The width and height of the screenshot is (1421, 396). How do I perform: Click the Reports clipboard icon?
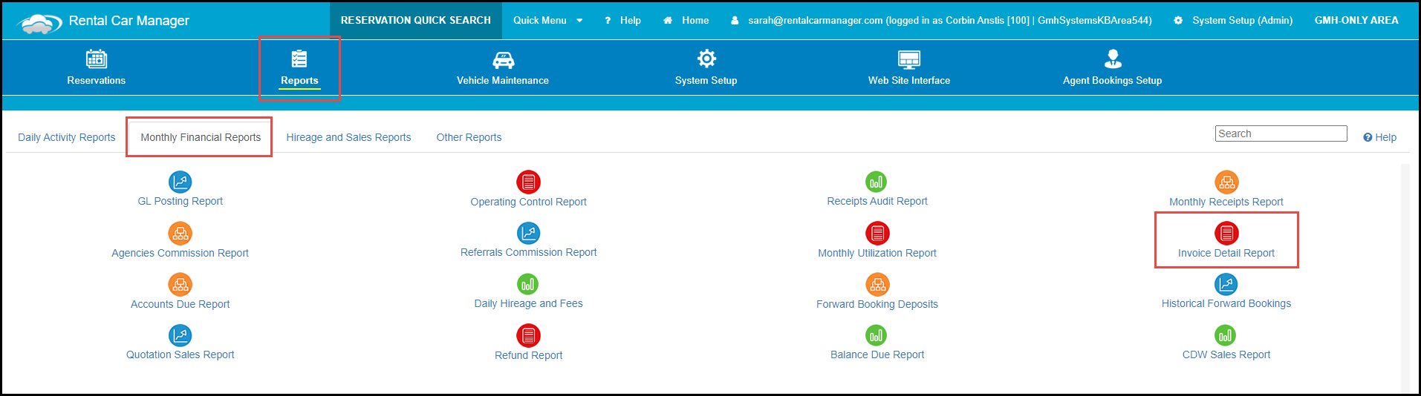(x=299, y=59)
